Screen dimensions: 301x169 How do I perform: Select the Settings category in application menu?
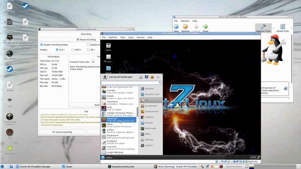pos(151,140)
